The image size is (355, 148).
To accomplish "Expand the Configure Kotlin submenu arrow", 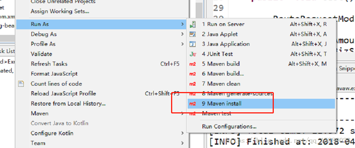I will click(x=182, y=133).
